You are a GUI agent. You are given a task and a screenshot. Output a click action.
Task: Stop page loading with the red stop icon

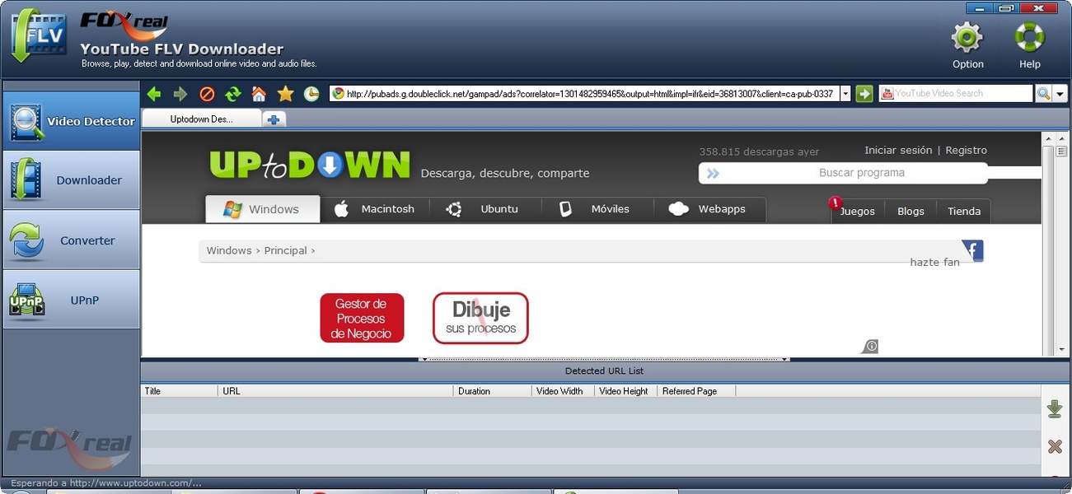pos(207,94)
